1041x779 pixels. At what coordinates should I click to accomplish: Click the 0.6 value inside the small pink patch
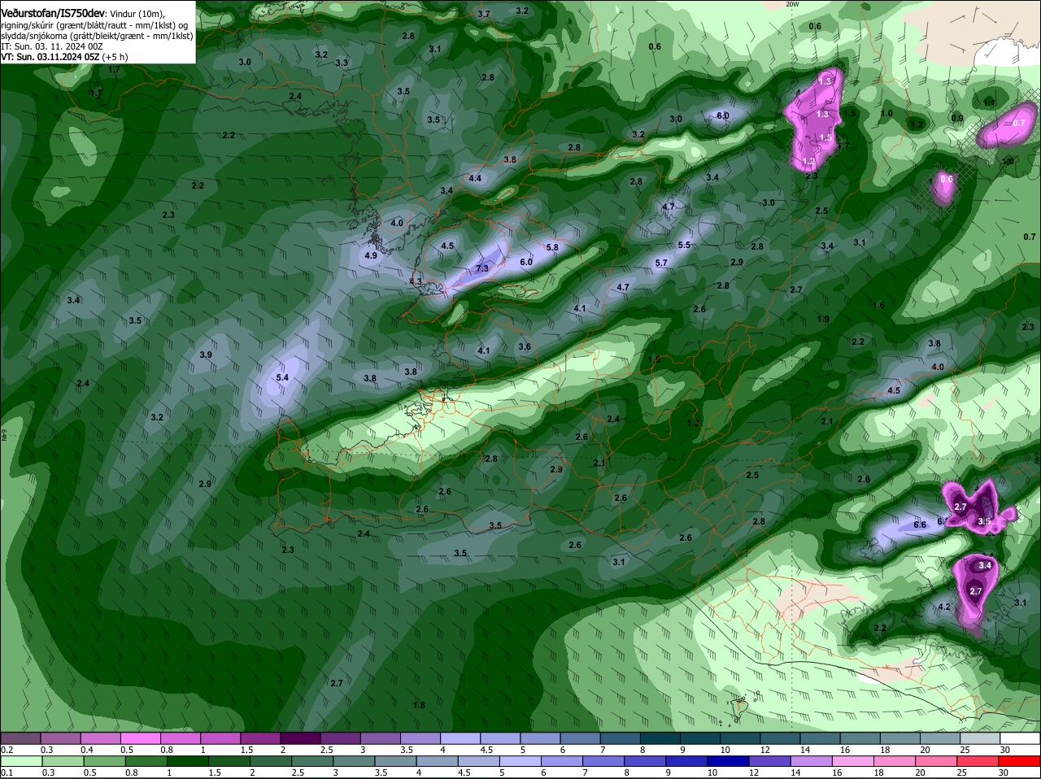(947, 179)
